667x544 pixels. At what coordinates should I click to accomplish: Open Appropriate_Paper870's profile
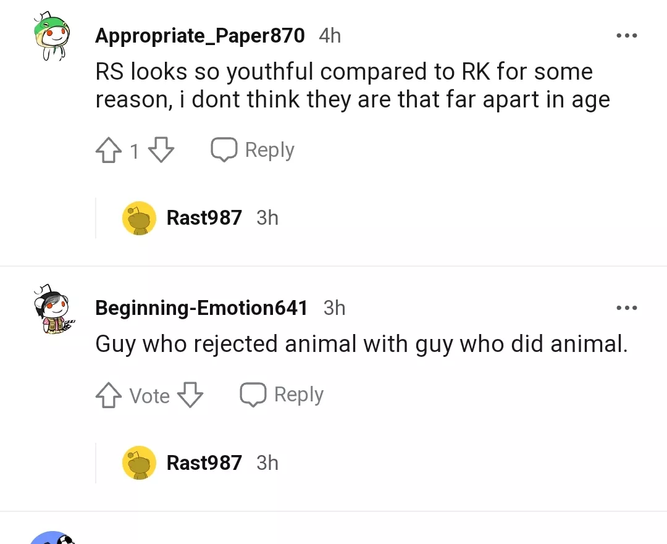(x=199, y=35)
